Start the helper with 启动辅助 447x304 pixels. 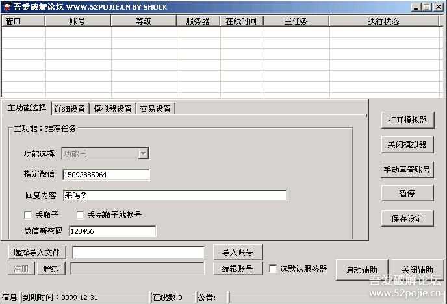click(362, 270)
